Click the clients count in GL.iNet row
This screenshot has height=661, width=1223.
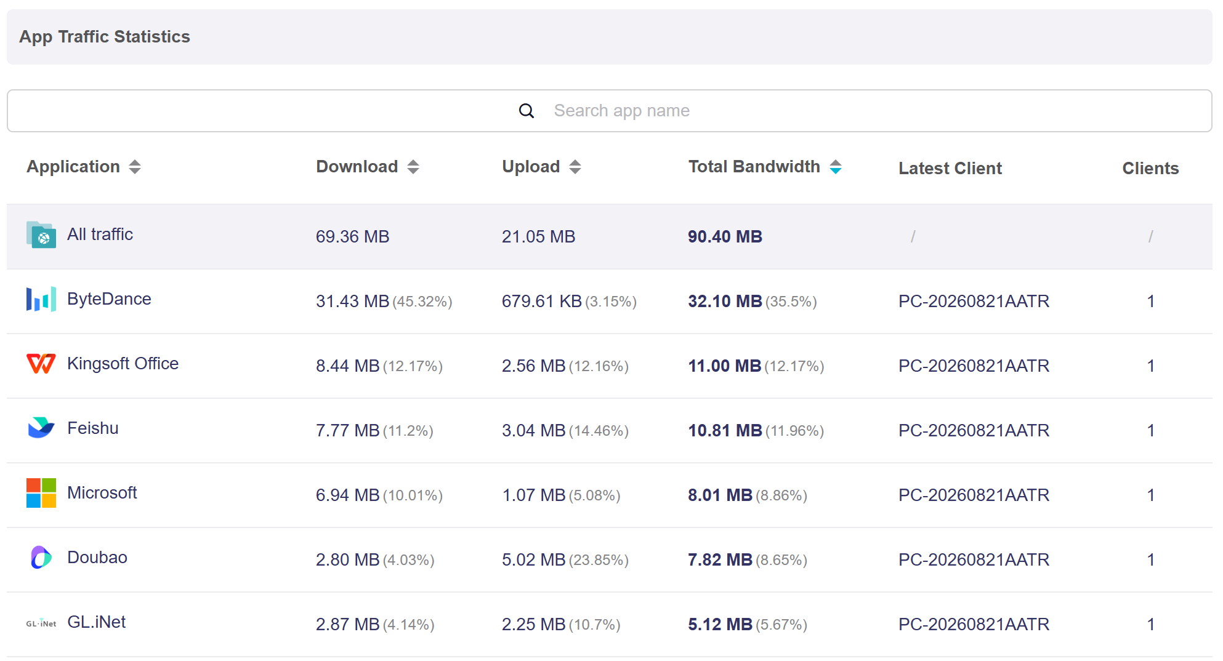pyautogui.click(x=1150, y=625)
